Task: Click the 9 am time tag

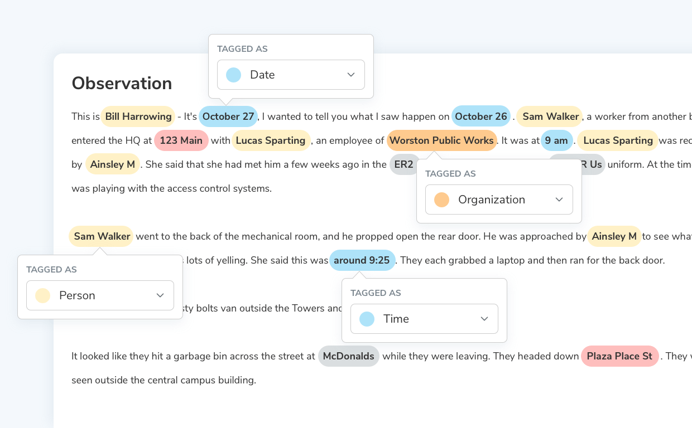Action: coord(557,140)
